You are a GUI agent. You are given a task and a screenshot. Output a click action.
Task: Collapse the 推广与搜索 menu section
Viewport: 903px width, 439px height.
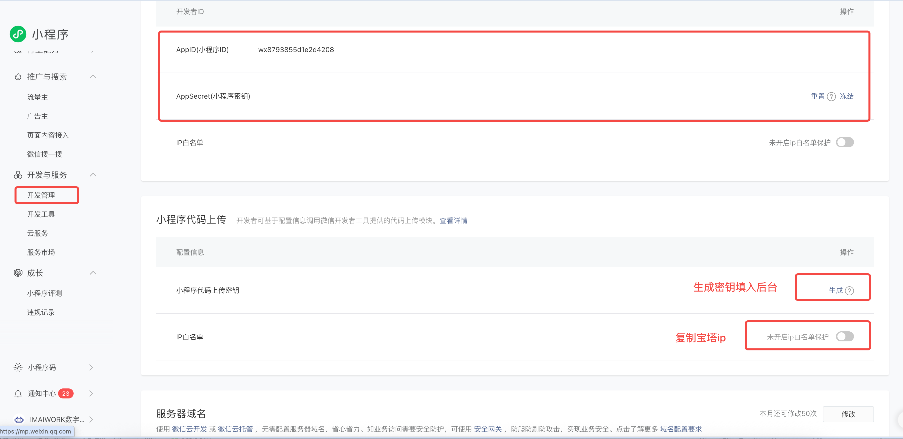(x=93, y=77)
